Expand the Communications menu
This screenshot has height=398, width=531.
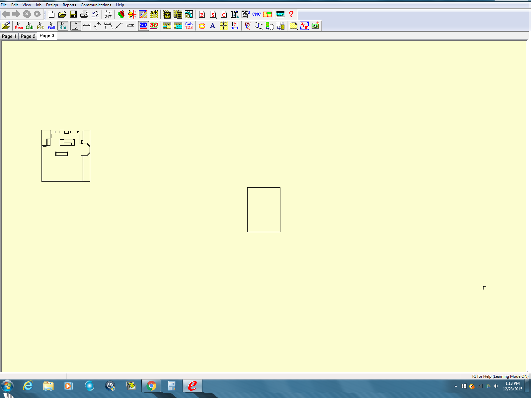coord(96,5)
